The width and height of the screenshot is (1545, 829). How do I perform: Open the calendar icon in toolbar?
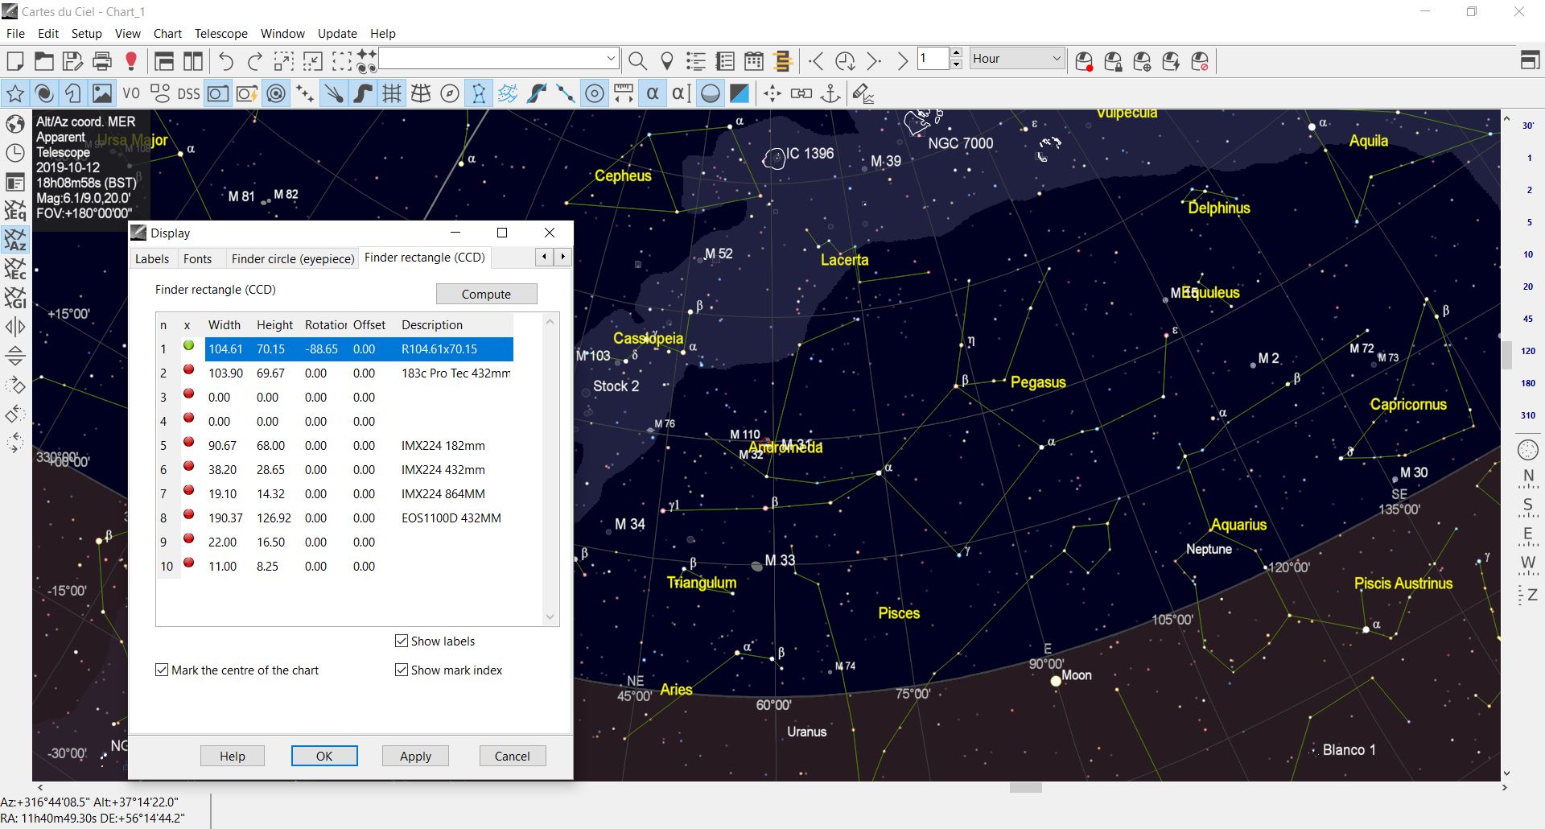coord(754,61)
